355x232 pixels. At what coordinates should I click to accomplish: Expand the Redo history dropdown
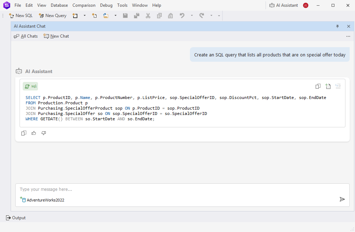(211, 16)
